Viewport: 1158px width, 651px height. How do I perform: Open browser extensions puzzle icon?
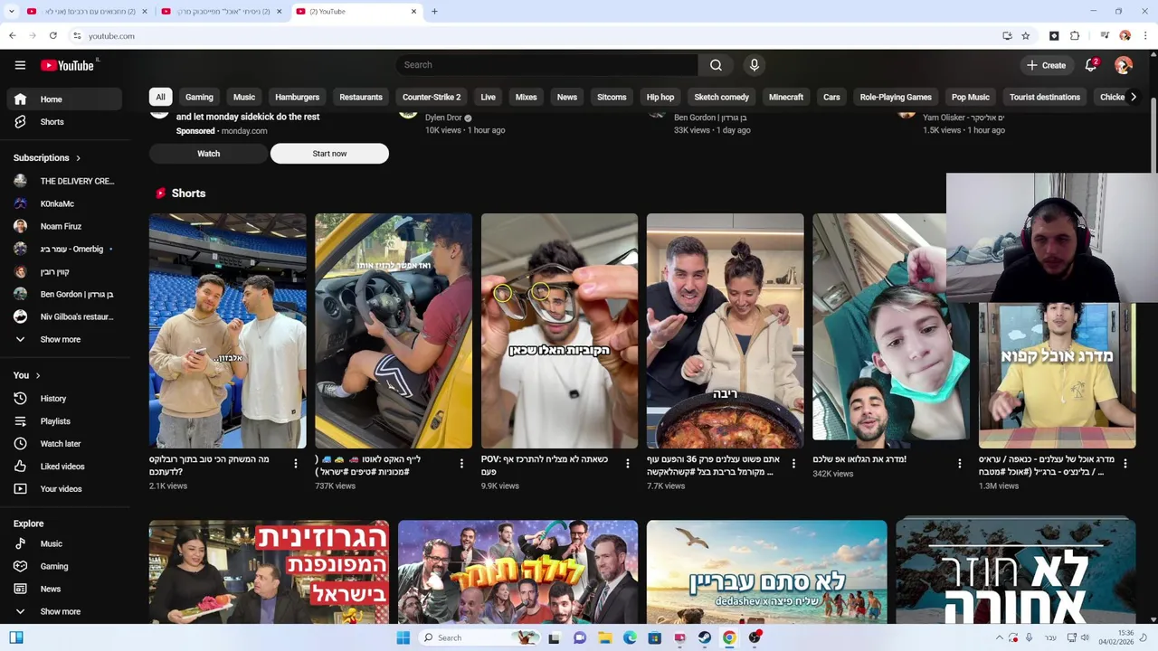(x=1075, y=36)
